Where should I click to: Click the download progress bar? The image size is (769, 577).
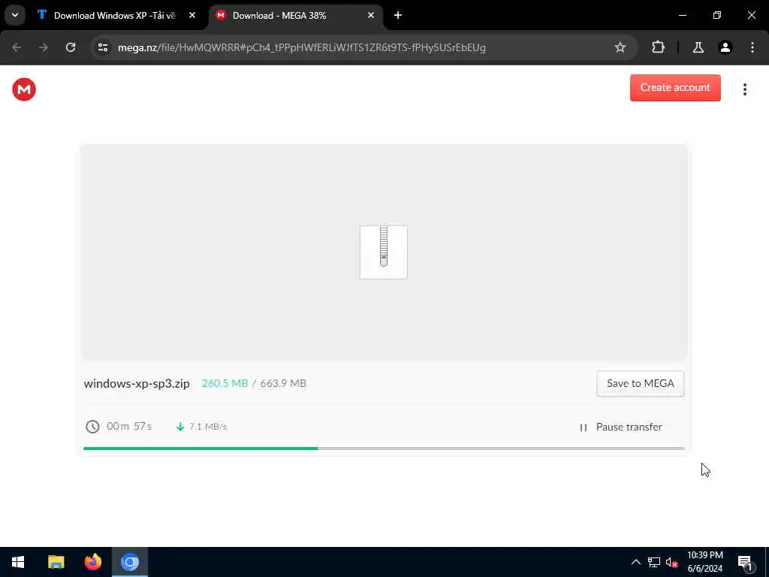[384, 449]
